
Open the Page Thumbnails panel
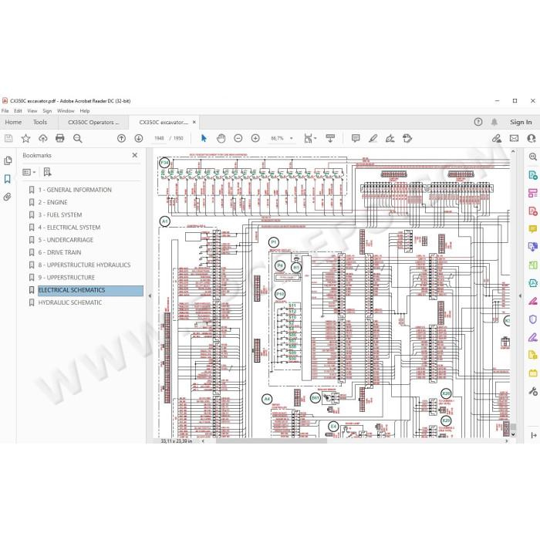(7, 160)
